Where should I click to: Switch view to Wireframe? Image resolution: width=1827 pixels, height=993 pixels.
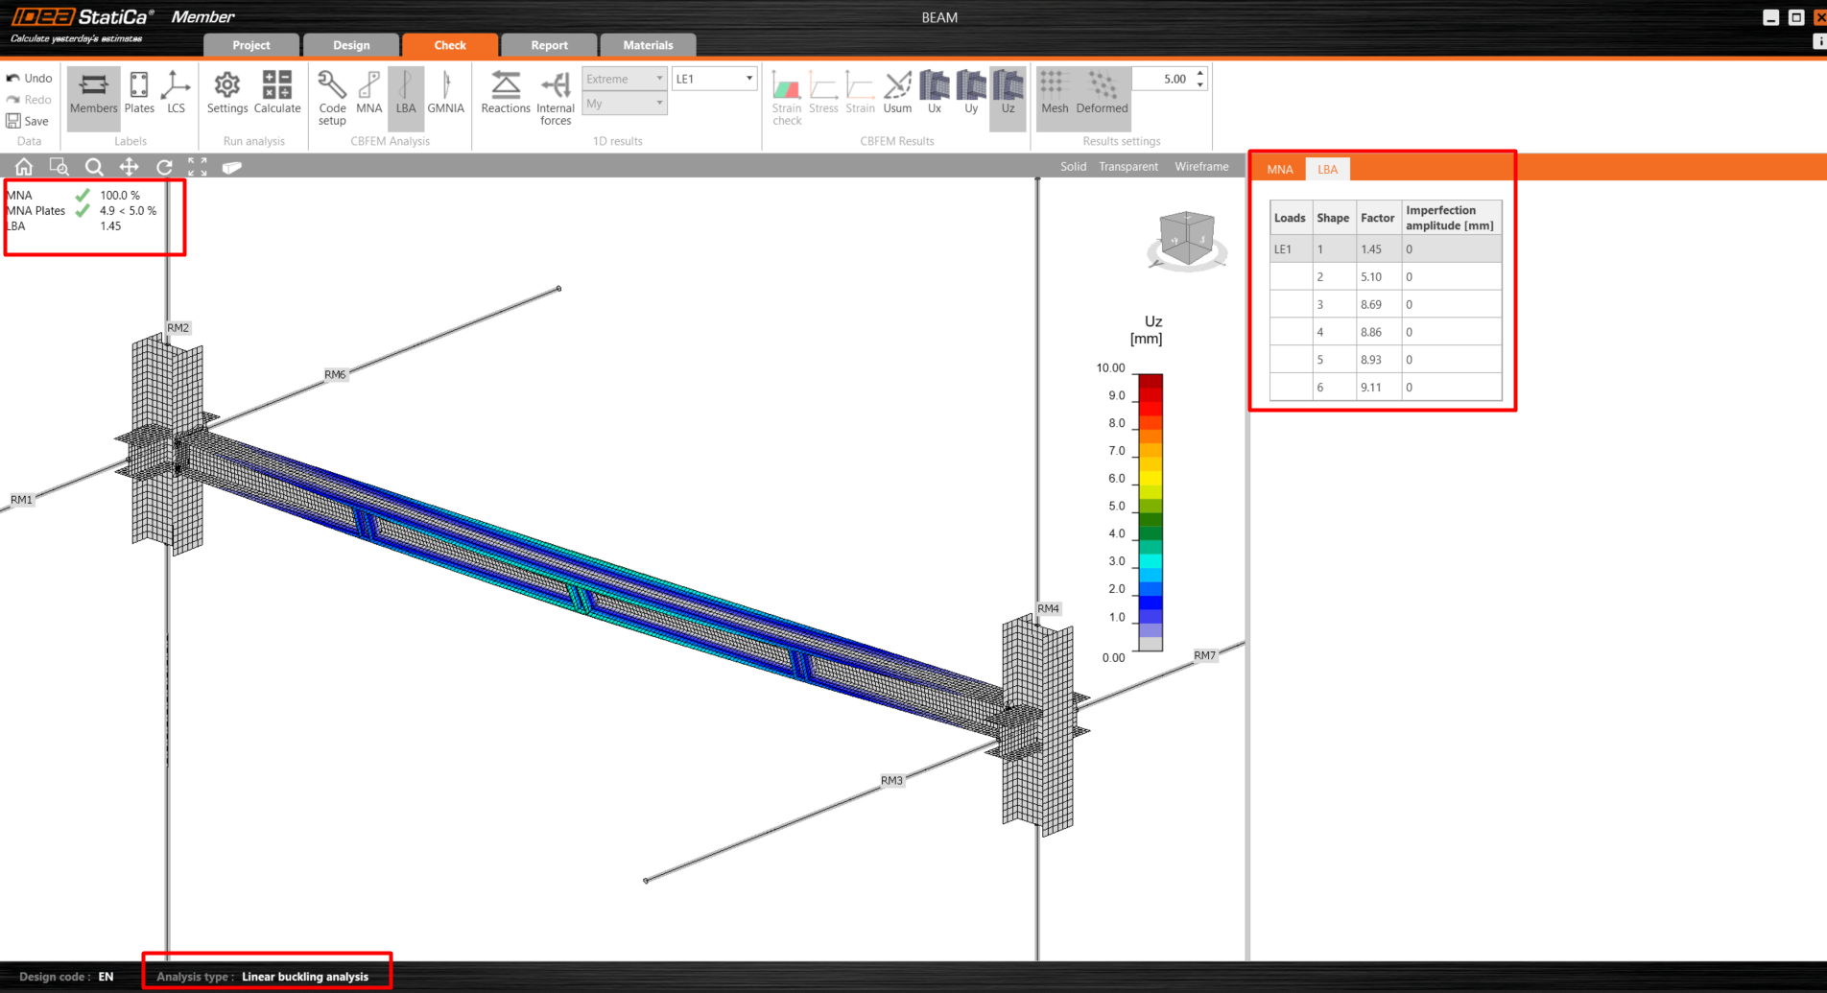(x=1201, y=167)
